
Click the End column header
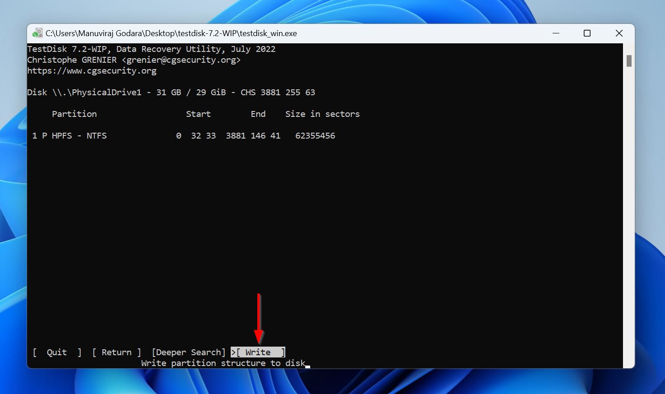coord(258,114)
